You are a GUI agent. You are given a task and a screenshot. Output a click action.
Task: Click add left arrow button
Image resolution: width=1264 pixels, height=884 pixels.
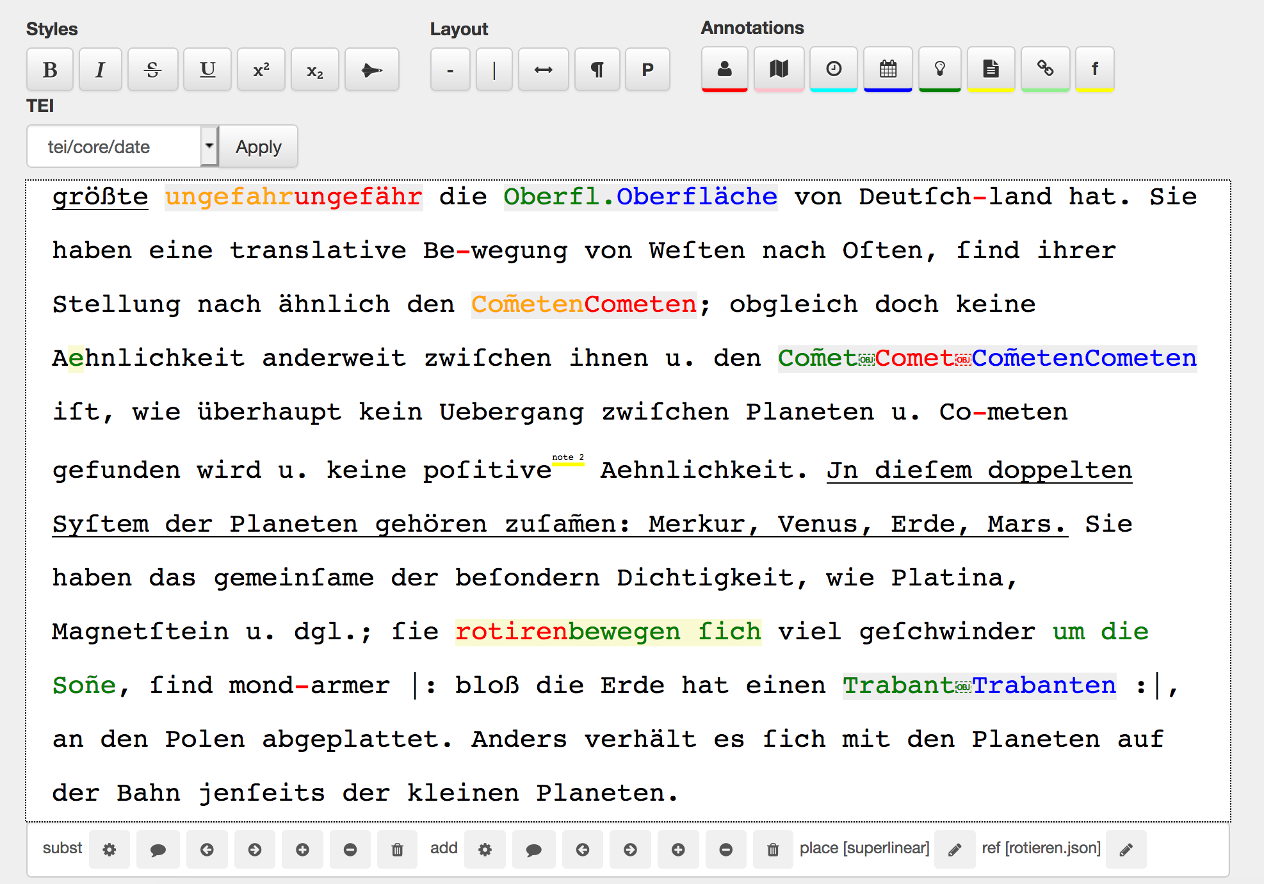[x=583, y=849]
